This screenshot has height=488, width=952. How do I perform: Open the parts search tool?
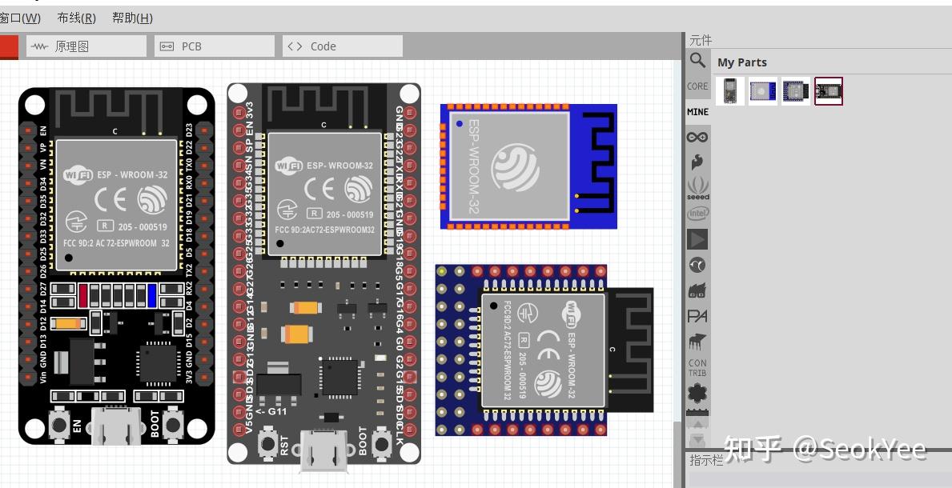[x=697, y=60]
